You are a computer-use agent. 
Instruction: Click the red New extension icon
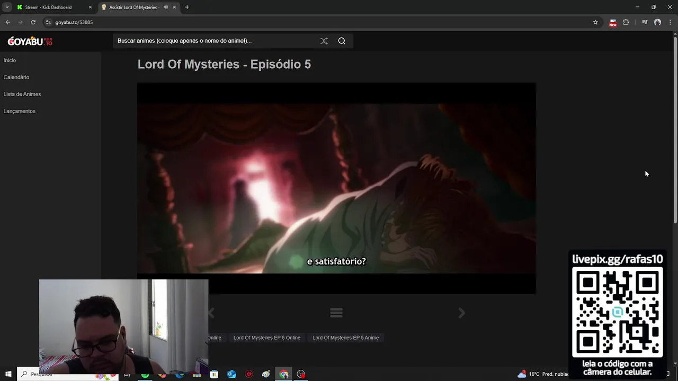613,23
